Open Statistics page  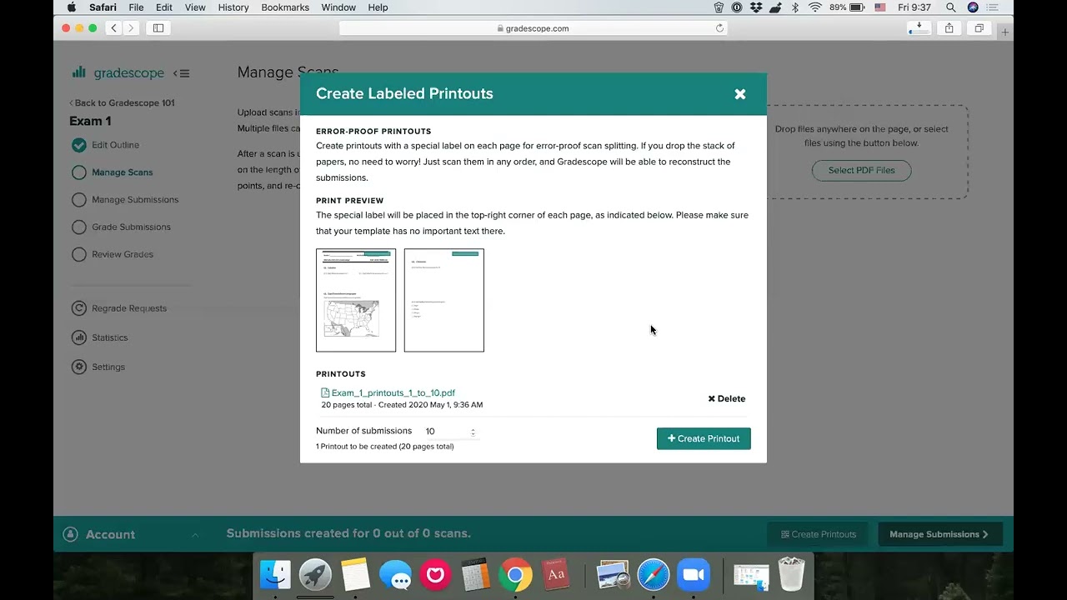point(110,337)
